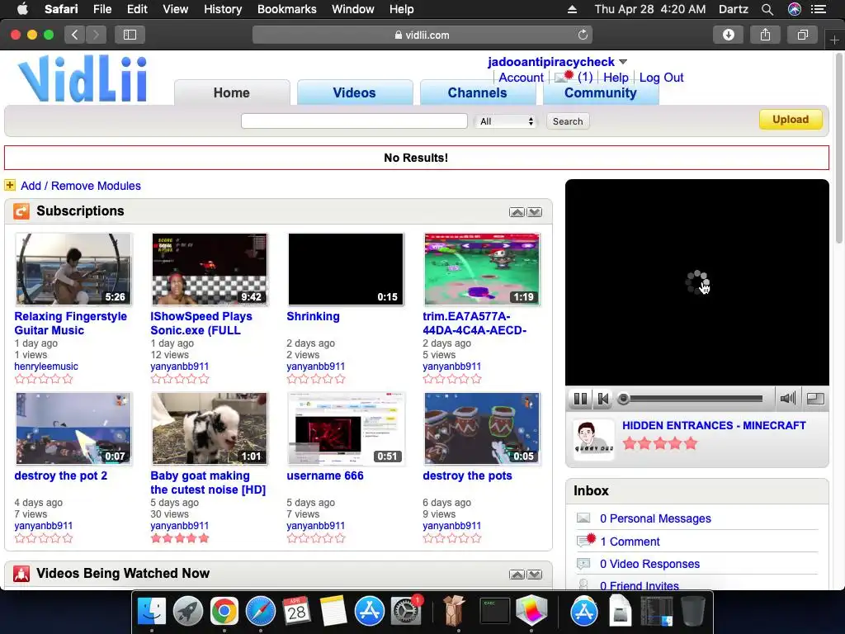Viewport: 845px width, 634px height.
Task: Switch to the Videos tab
Action: pyautogui.click(x=355, y=92)
